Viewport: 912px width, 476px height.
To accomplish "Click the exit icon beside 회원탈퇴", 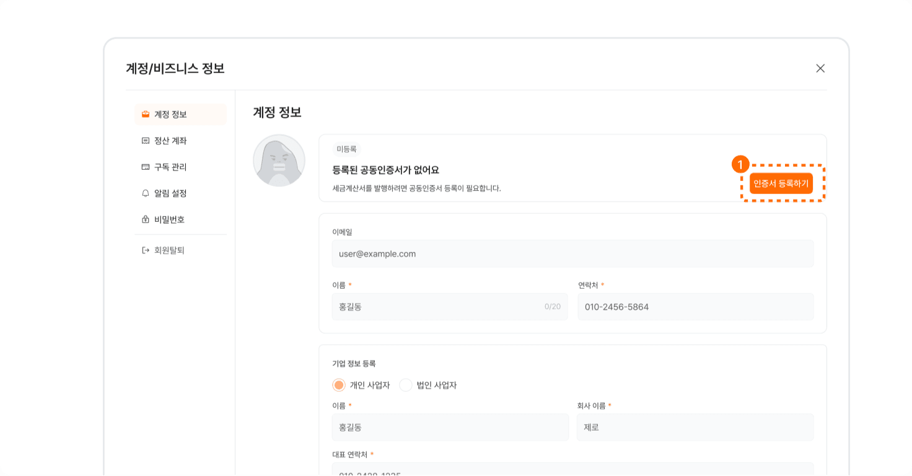I will coord(146,250).
